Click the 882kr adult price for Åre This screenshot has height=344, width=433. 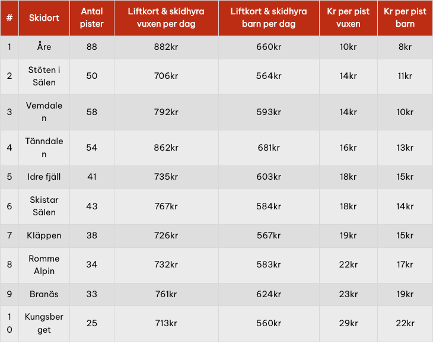(165, 47)
